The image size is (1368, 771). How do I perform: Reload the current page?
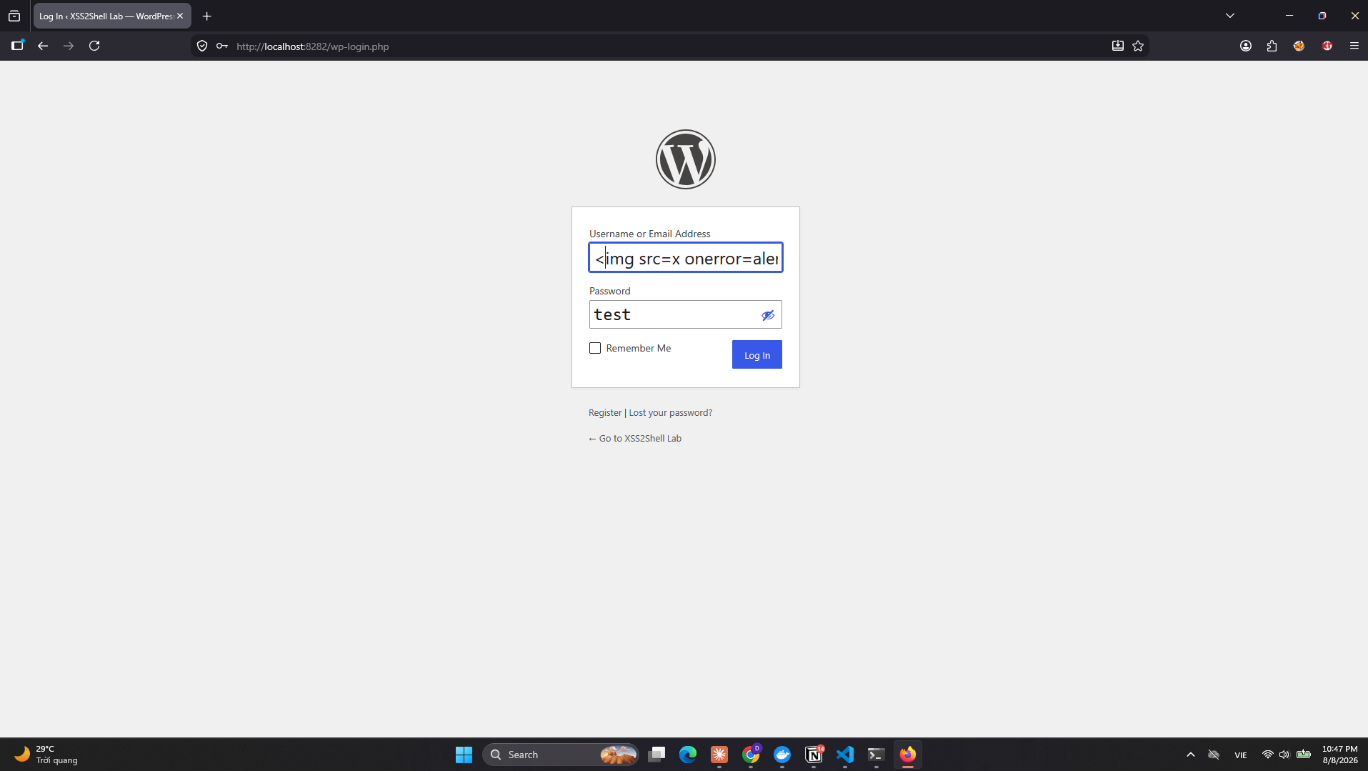pos(94,46)
